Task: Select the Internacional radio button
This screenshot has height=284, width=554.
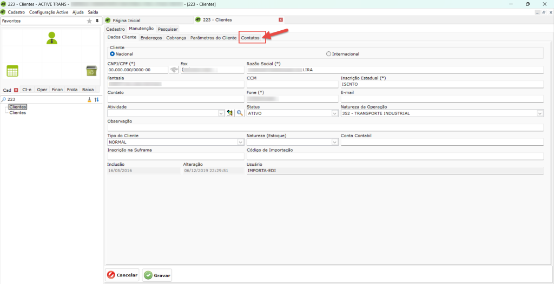Action: (x=328, y=54)
